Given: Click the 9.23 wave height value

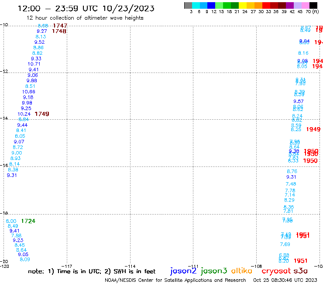Looking at the screenshot, I should coord(18,240).
